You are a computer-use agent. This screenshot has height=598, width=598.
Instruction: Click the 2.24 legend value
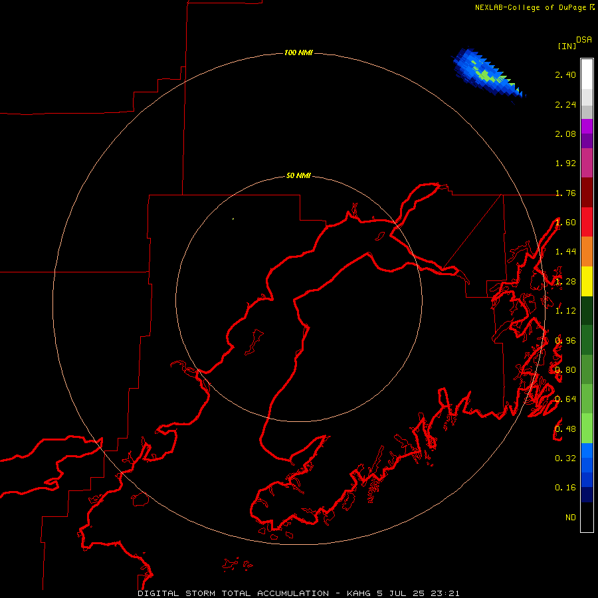pos(565,104)
